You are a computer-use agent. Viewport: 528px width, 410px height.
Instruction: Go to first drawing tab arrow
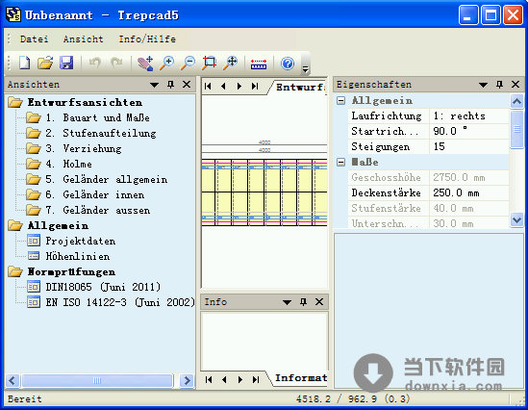point(208,87)
